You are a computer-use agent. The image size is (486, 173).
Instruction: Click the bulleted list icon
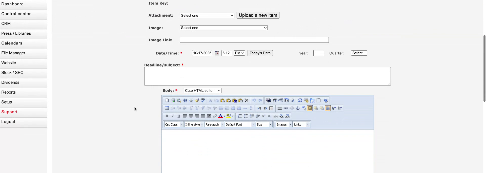click(x=246, y=116)
